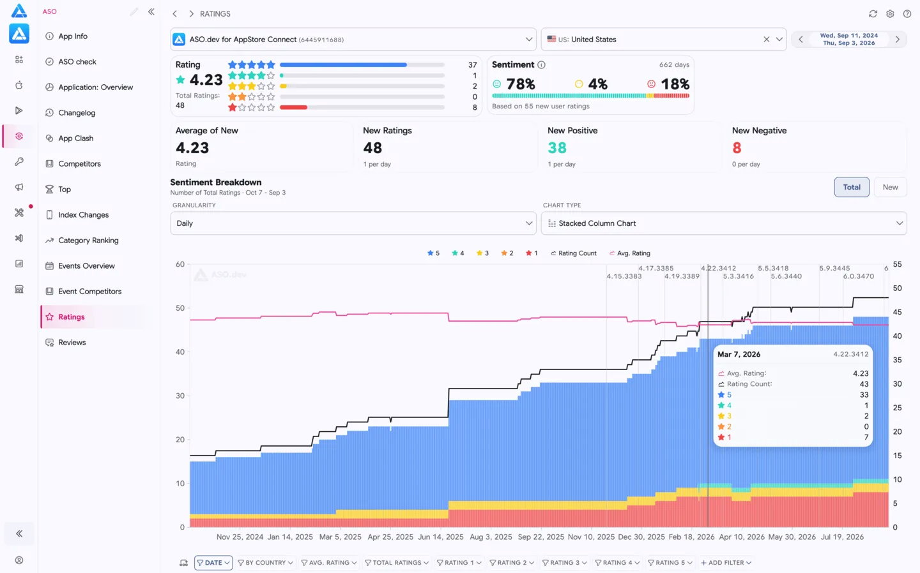Click the filter layout icon left of DATE
Viewport: 920px width, 573px height.
[183, 563]
